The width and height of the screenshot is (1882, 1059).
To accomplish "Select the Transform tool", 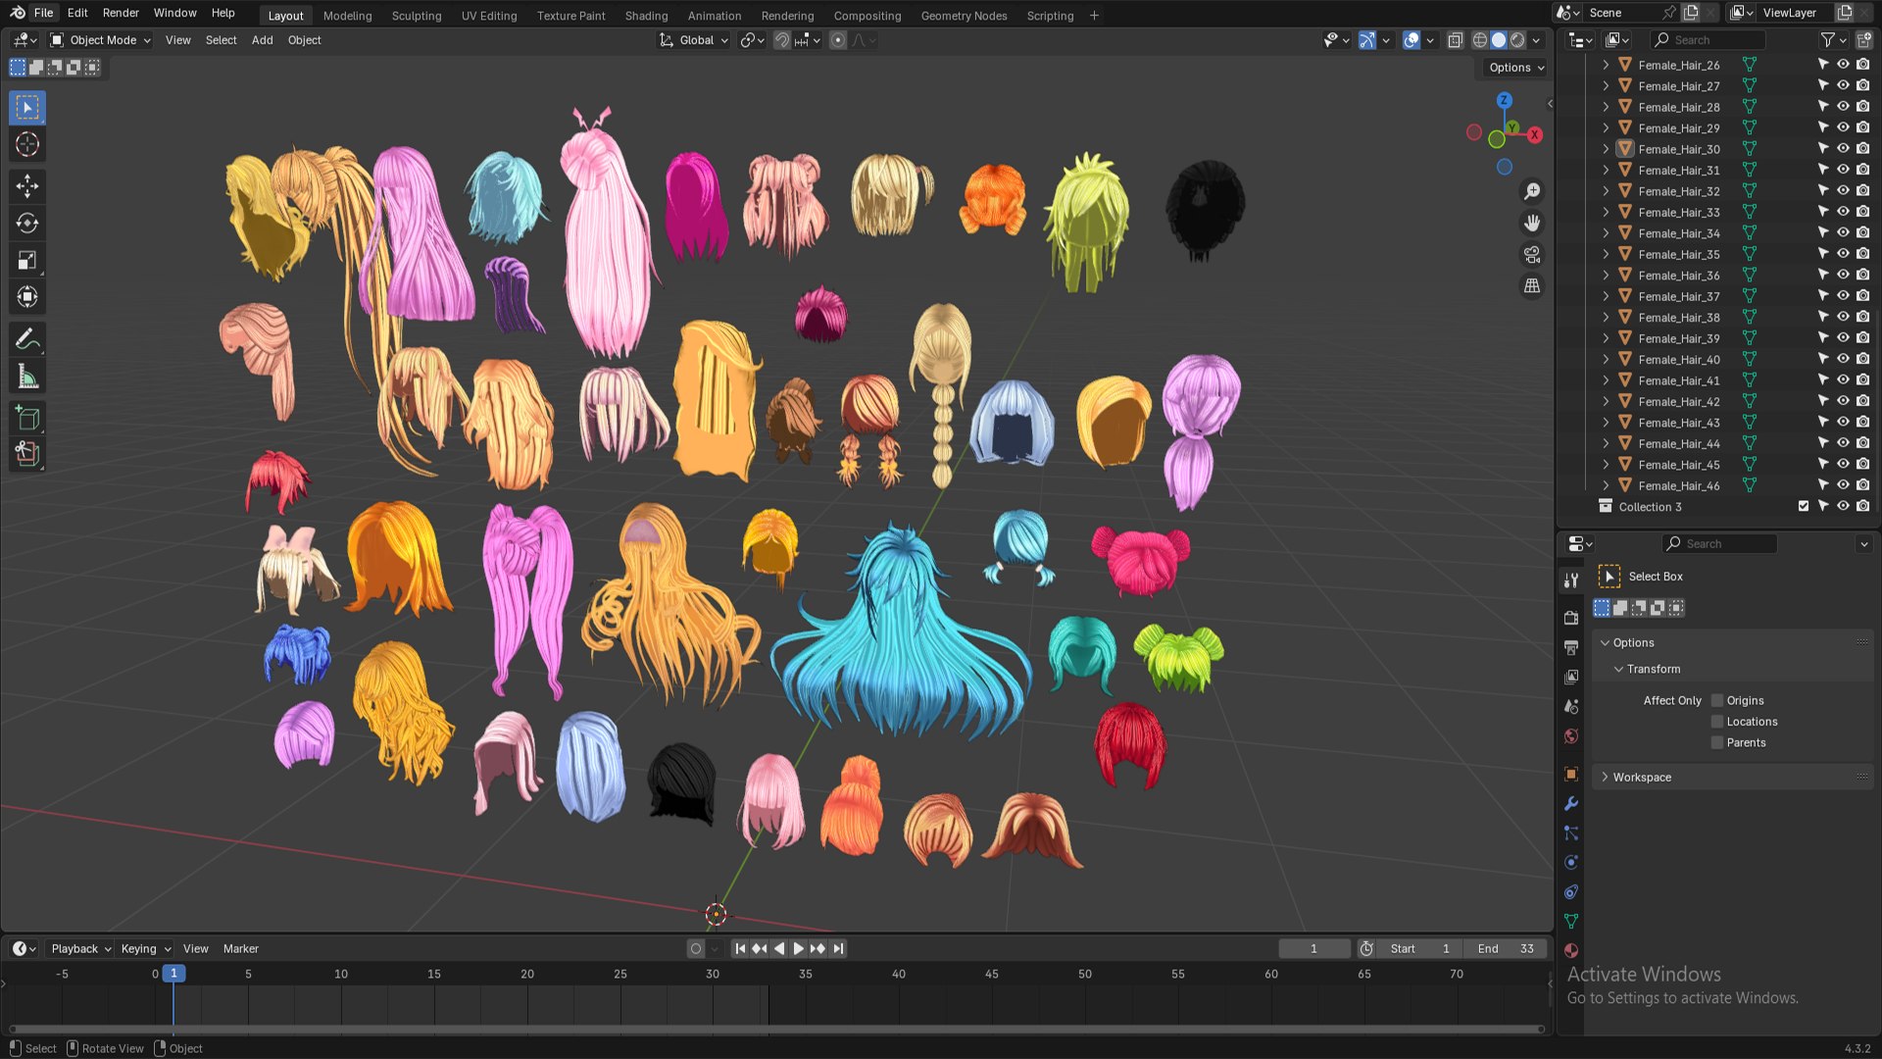I will (27, 297).
